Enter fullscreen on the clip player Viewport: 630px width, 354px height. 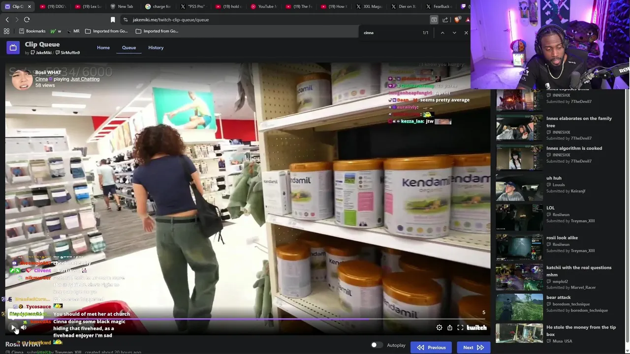[460, 327]
